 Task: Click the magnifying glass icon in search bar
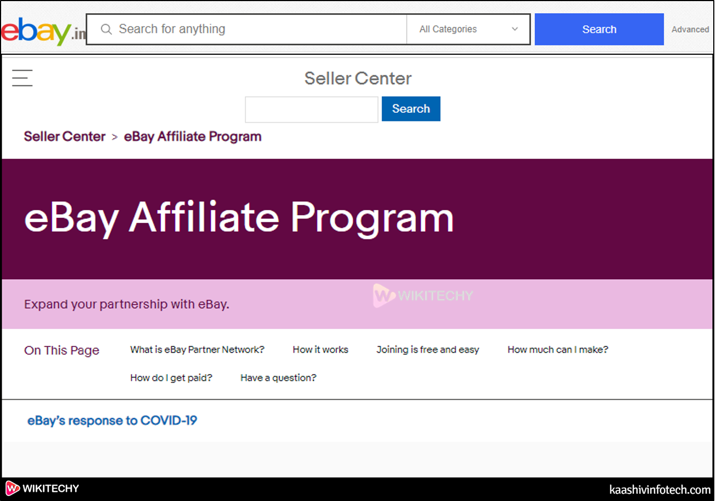[106, 29]
